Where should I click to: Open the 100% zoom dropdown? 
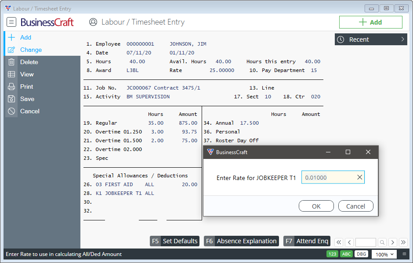(x=384, y=254)
